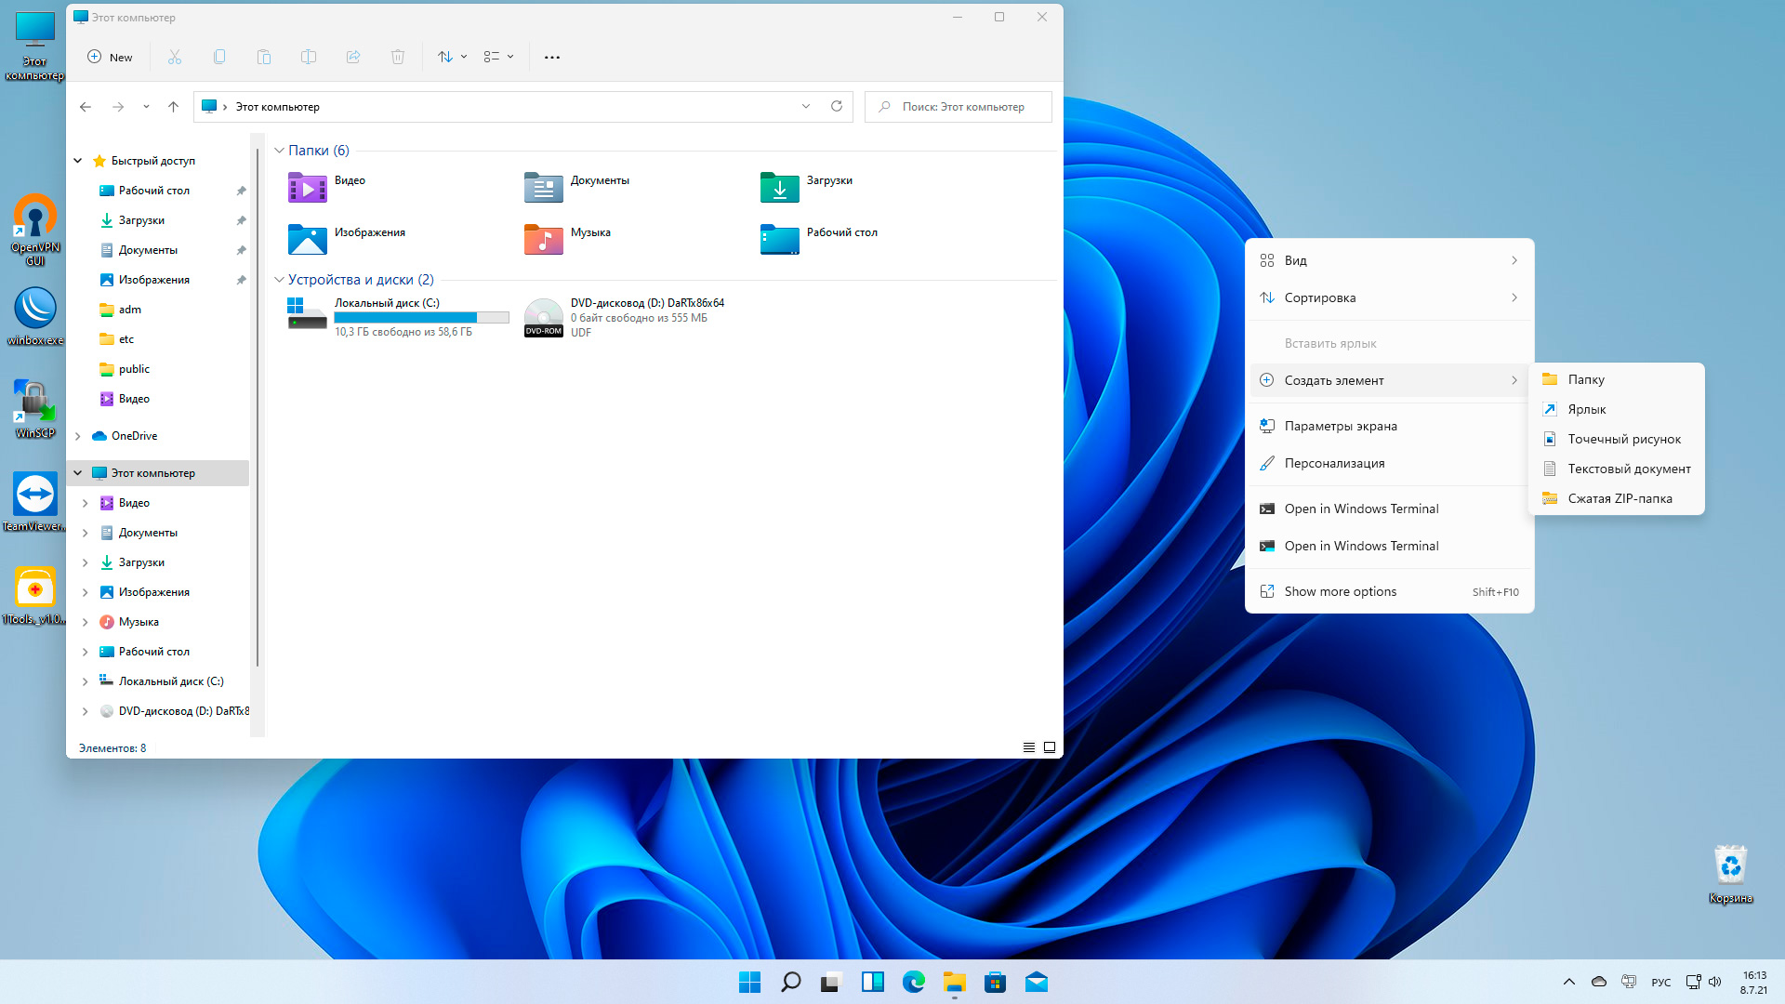Unpin Рабочий стол from quick access
Image resolution: width=1785 pixels, height=1004 pixels.
click(x=241, y=191)
